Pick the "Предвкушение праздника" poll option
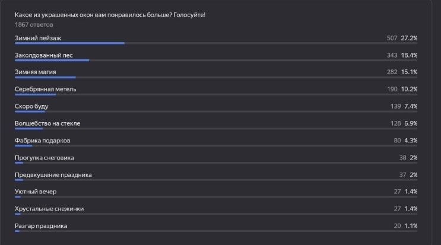The width and height of the screenshot is (441, 245). [x=53, y=175]
